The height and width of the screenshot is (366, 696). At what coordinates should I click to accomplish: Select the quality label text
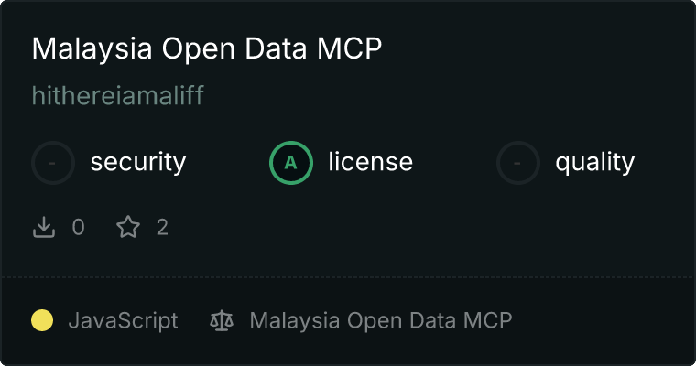tap(594, 163)
